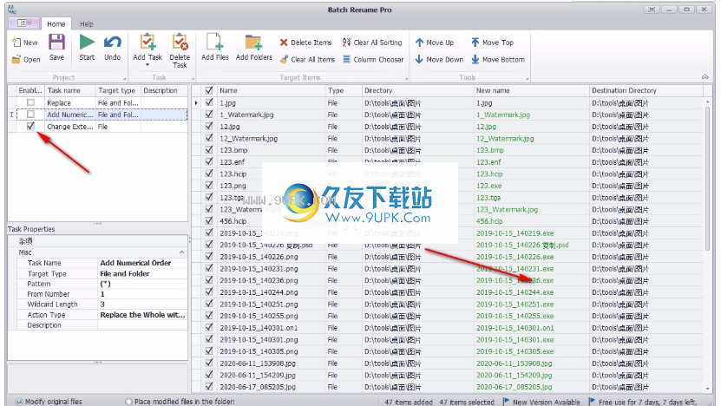
Task: Open Task group dialog launcher
Action: 193,78
